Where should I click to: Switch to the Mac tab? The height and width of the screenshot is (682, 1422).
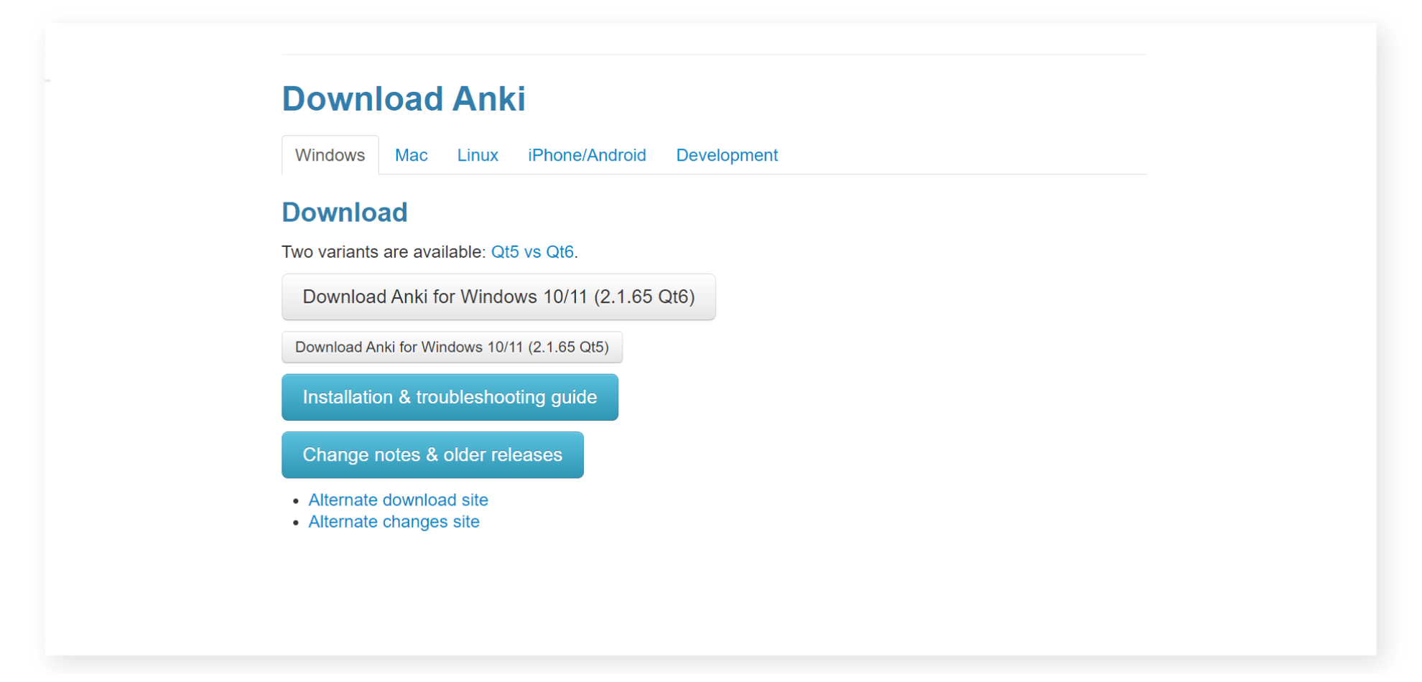click(x=411, y=155)
